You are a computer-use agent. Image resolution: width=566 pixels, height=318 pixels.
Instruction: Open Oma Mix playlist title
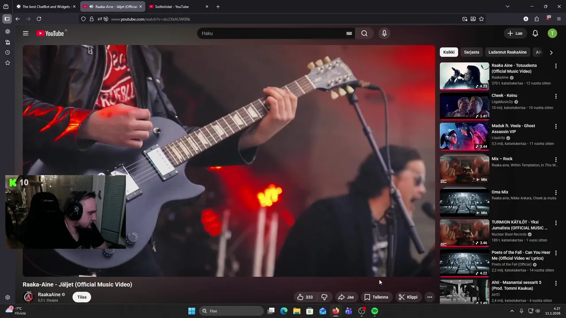[x=500, y=192]
